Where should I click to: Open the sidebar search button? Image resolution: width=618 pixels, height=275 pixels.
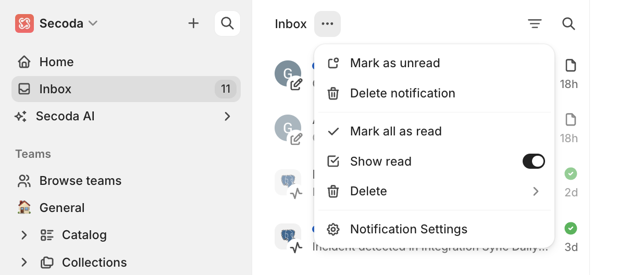227,23
